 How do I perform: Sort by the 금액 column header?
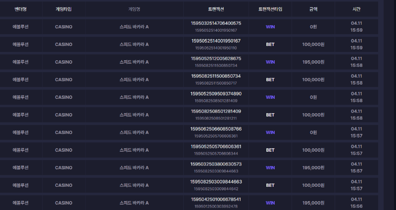[x=313, y=9]
